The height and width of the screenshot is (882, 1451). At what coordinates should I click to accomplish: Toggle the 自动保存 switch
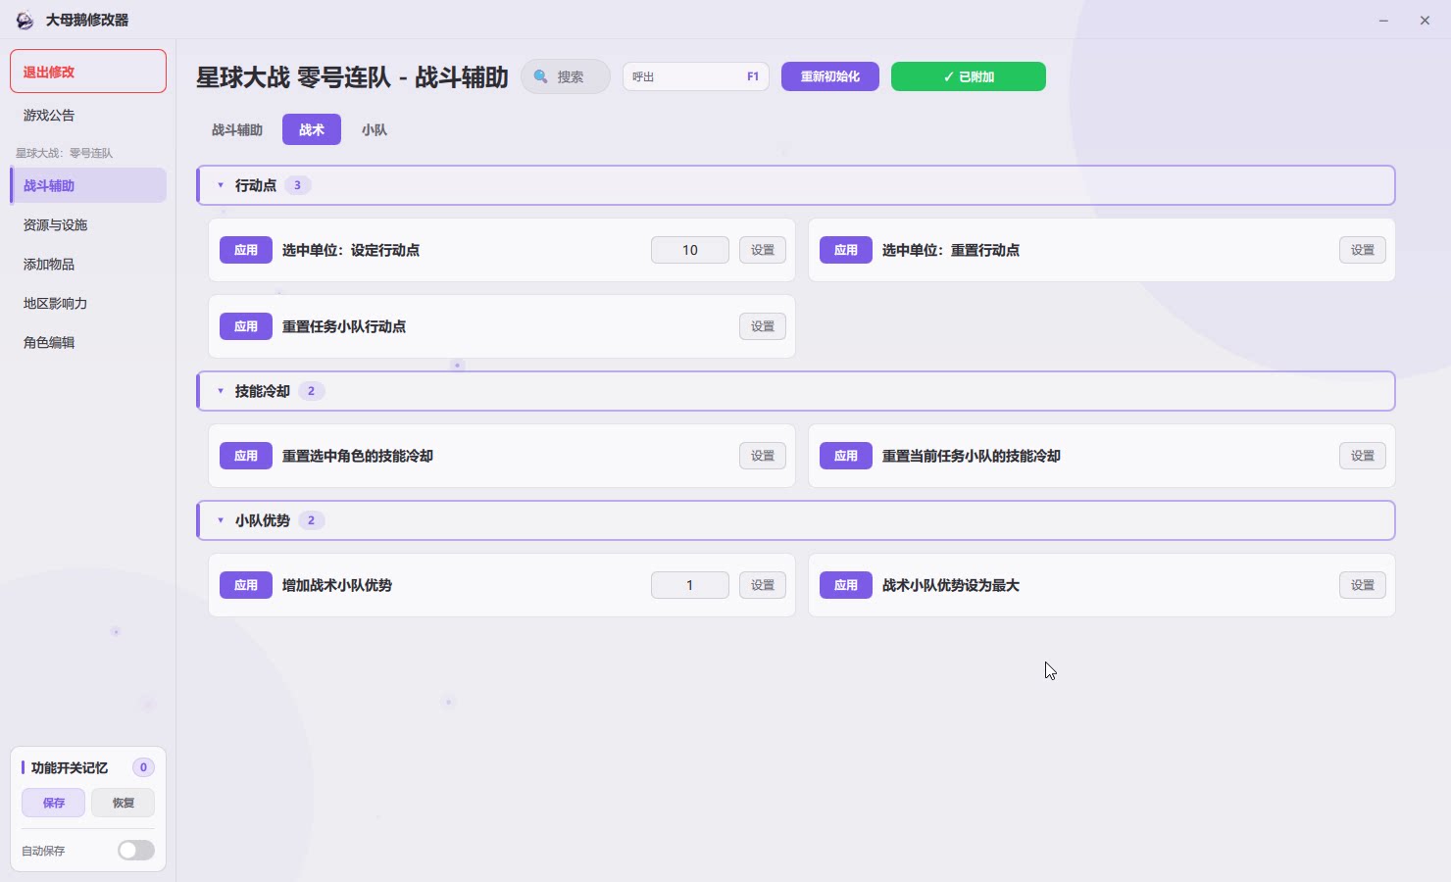tap(136, 851)
